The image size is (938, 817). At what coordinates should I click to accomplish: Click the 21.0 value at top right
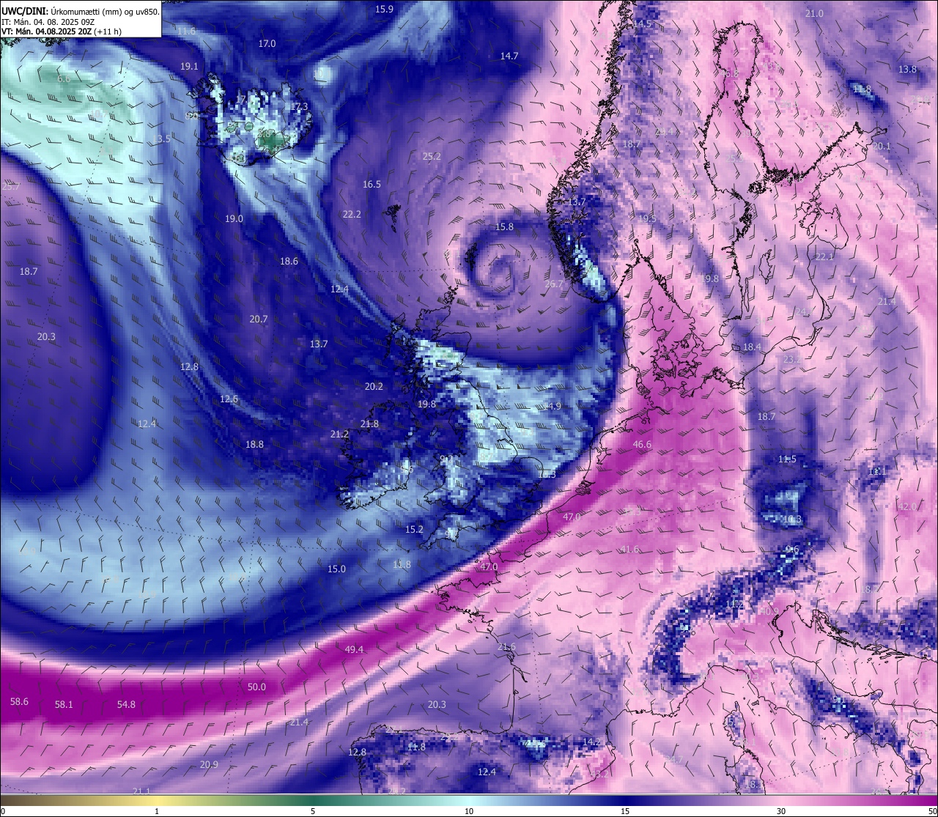pos(814,13)
